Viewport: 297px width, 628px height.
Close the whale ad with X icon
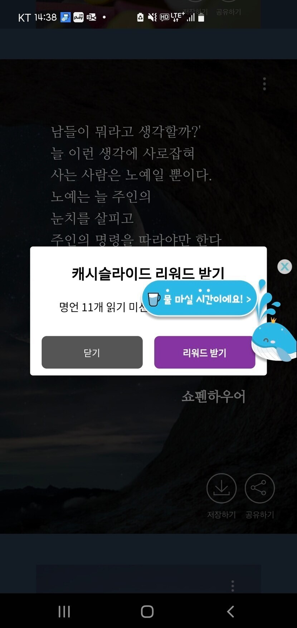click(x=285, y=267)
